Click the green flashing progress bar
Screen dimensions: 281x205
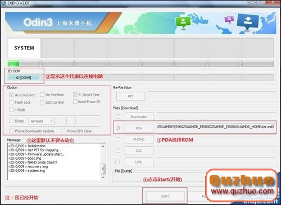pos(13,64)
